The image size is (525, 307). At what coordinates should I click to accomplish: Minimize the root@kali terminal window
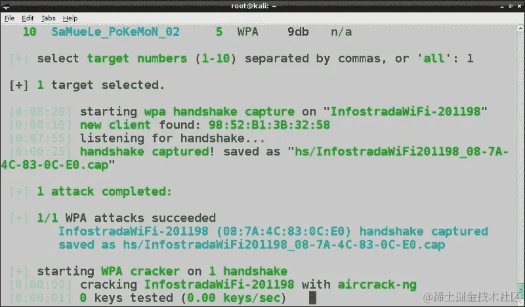(x=502, y=7)
